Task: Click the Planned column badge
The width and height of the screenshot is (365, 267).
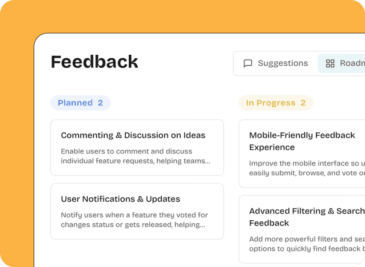Action: [80, 103]
